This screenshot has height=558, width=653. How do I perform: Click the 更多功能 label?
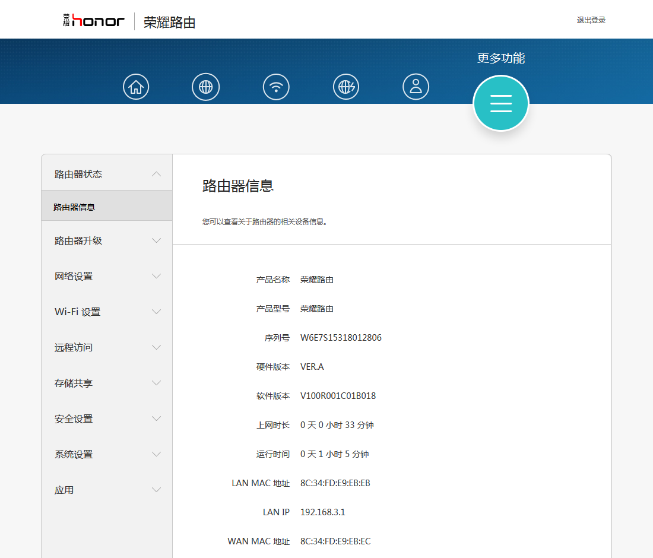(501, 58)
